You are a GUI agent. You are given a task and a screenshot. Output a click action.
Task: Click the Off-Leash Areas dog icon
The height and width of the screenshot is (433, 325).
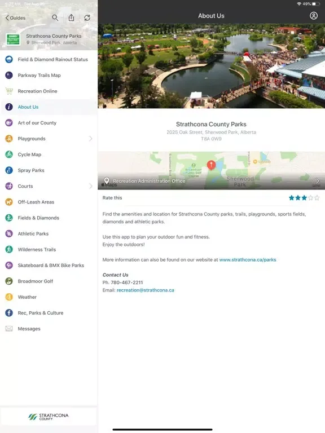pos(9,202)
